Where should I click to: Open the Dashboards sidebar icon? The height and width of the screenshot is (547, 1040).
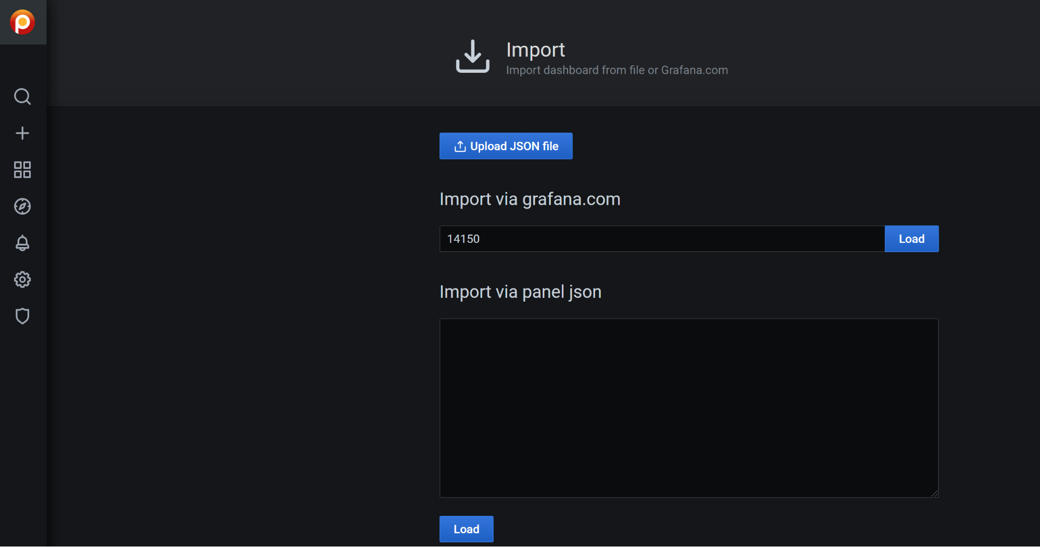point(22,170)
